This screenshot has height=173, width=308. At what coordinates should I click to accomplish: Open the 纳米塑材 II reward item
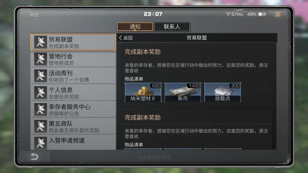(x=143, y=92)
